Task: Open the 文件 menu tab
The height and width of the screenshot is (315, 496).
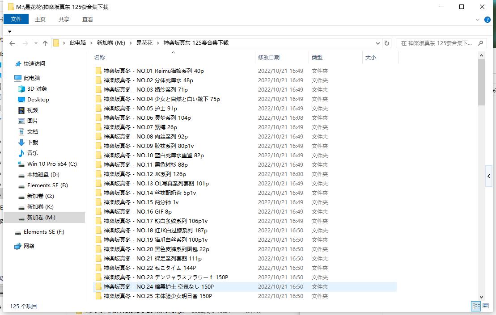Action: click(x=16, y=19)
